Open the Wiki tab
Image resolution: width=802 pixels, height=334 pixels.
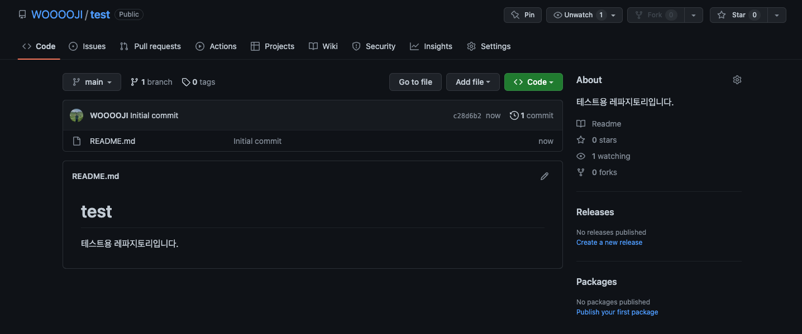tap(323, 46)
